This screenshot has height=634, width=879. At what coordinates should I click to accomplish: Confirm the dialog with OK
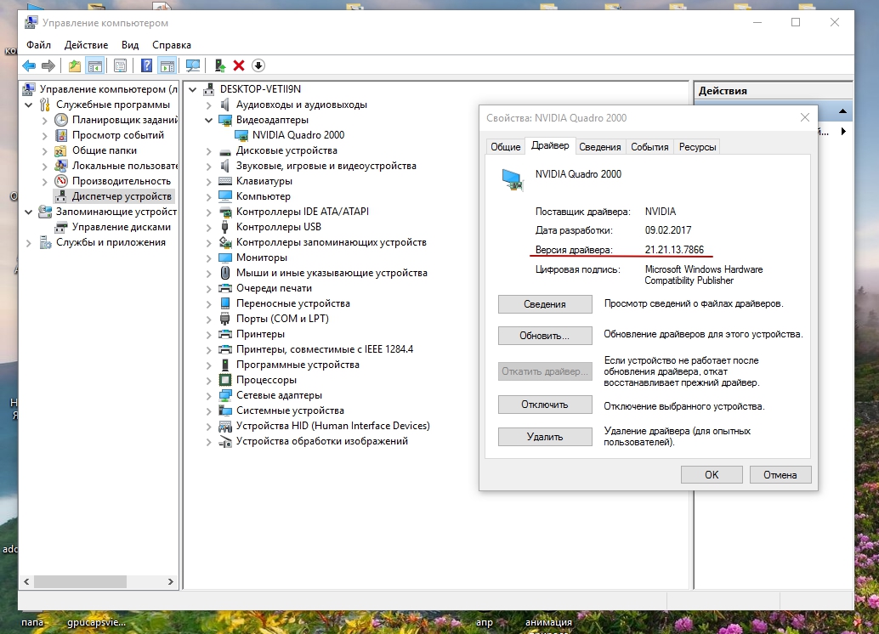click(x=712, y=475)
